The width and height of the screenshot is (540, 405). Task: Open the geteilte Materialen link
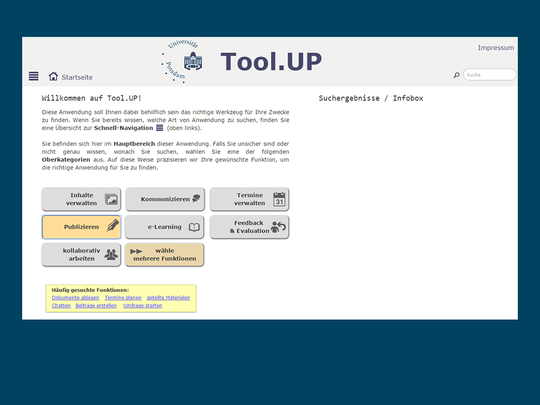tap(168, 298)
